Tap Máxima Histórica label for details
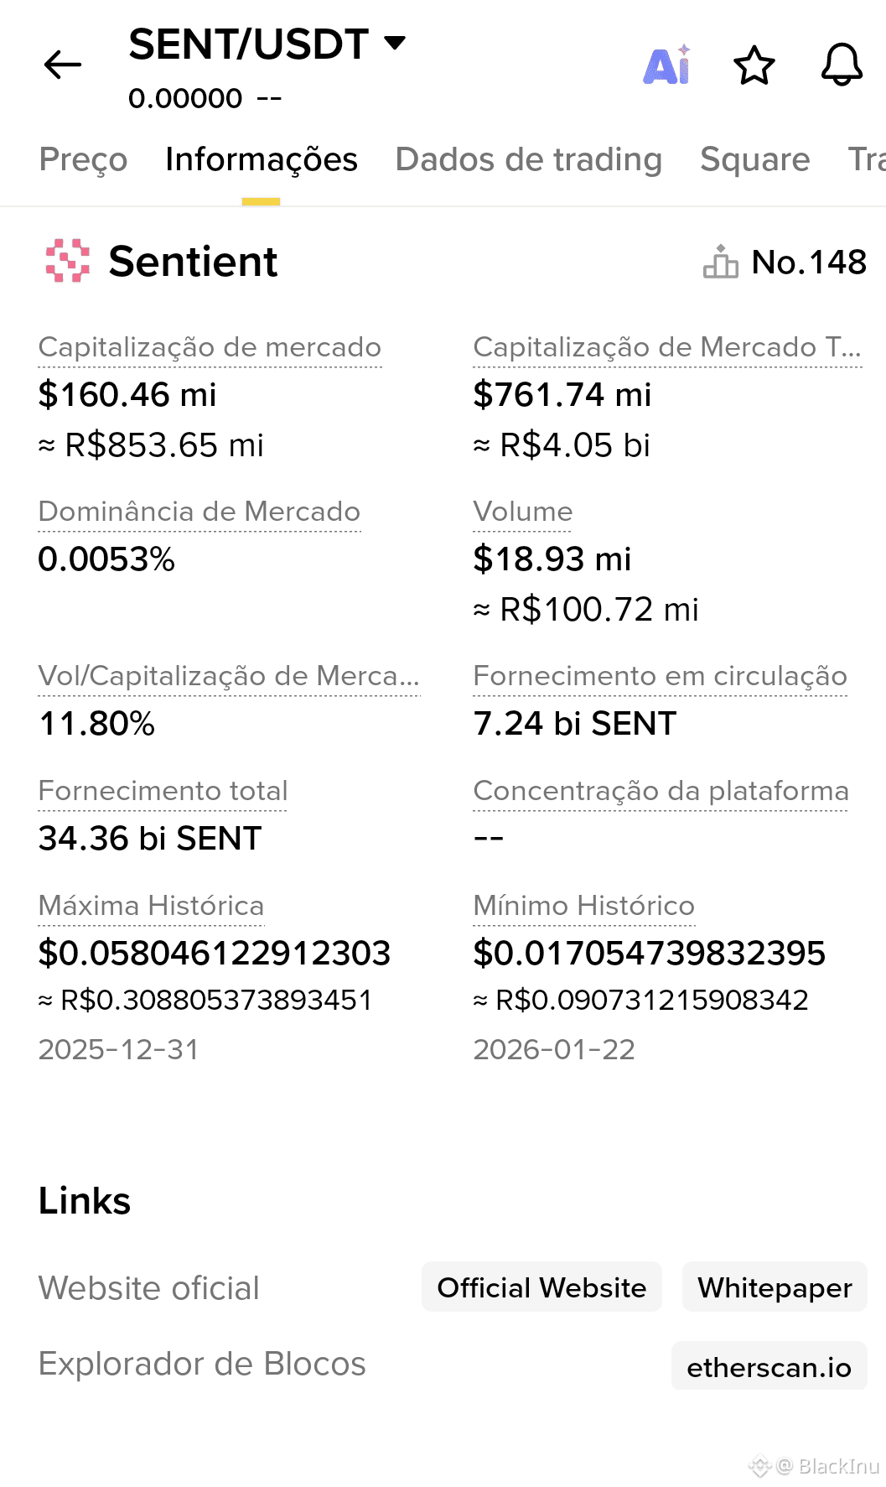 151,906
